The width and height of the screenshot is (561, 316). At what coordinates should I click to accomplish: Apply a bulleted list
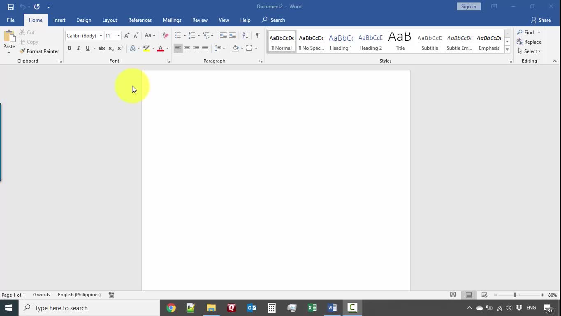(x=178, y=35)
